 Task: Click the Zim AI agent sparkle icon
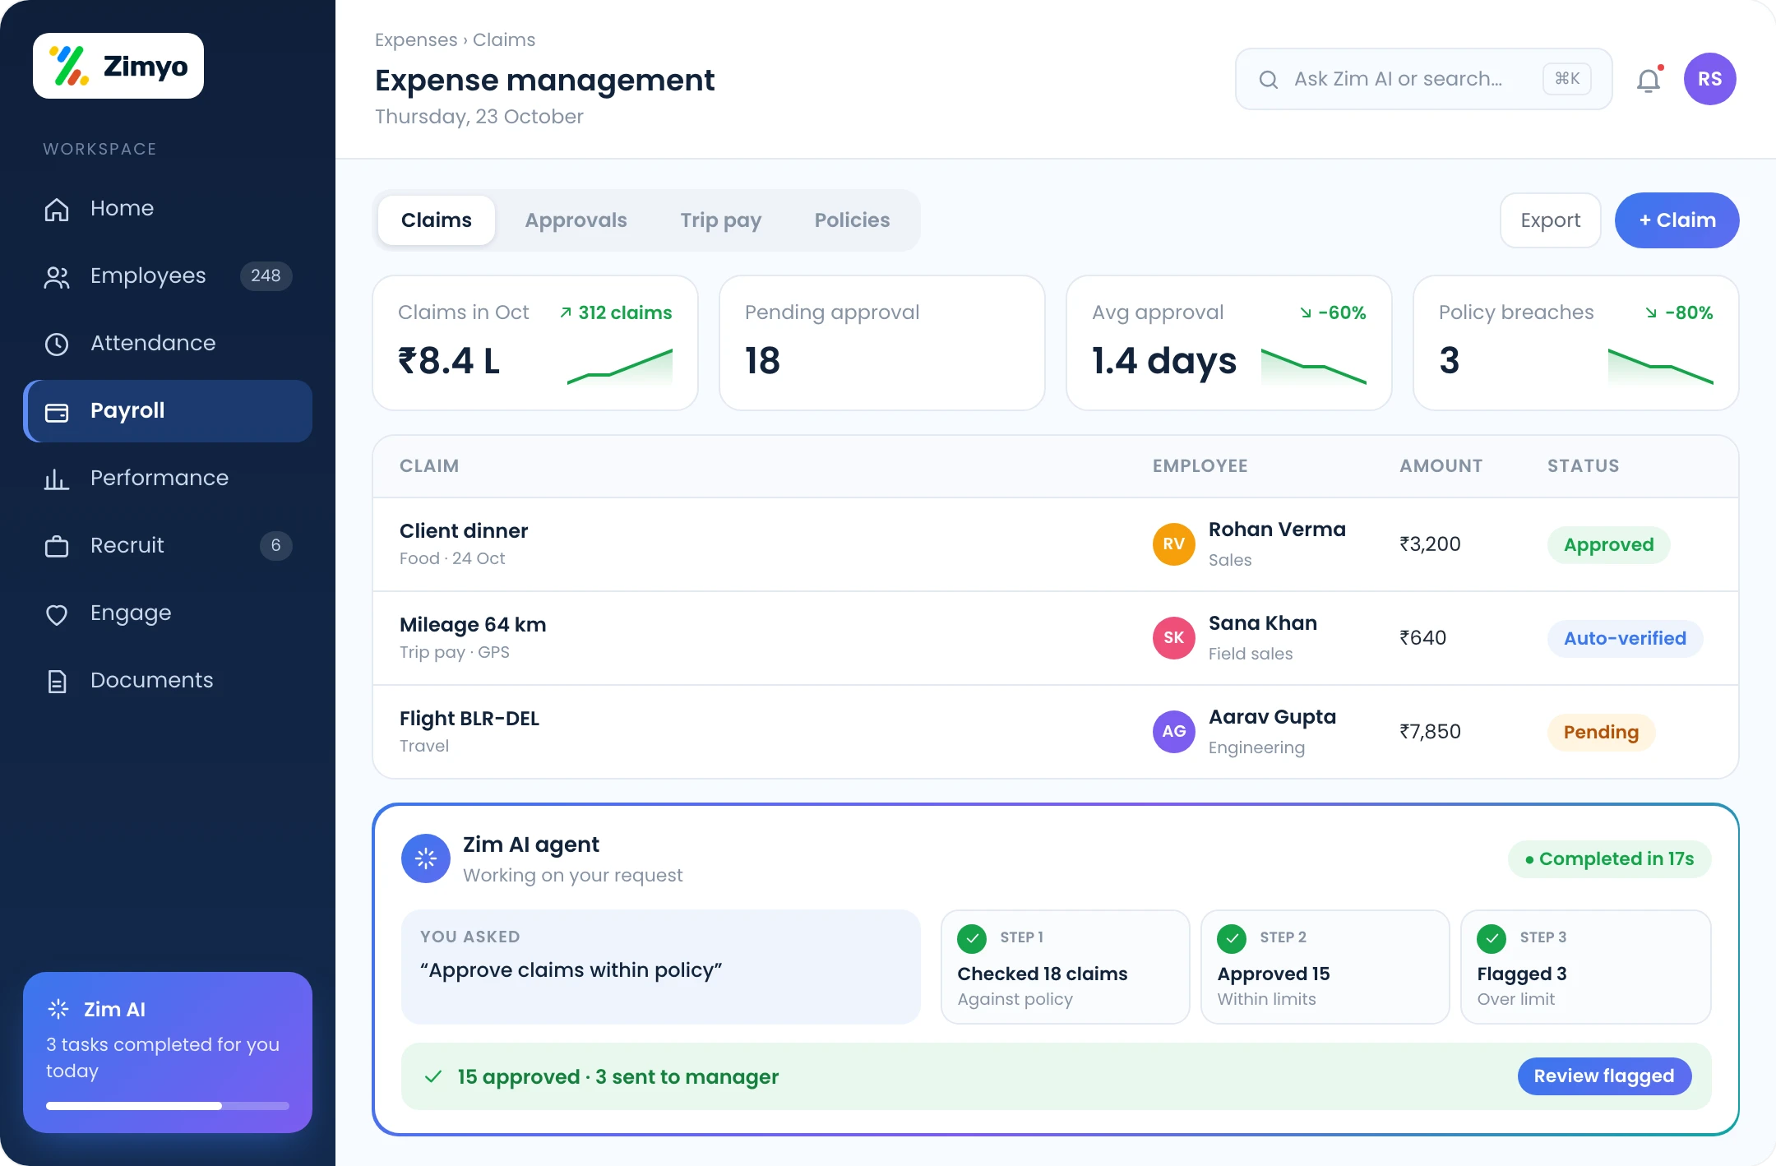tap(426, 858)
